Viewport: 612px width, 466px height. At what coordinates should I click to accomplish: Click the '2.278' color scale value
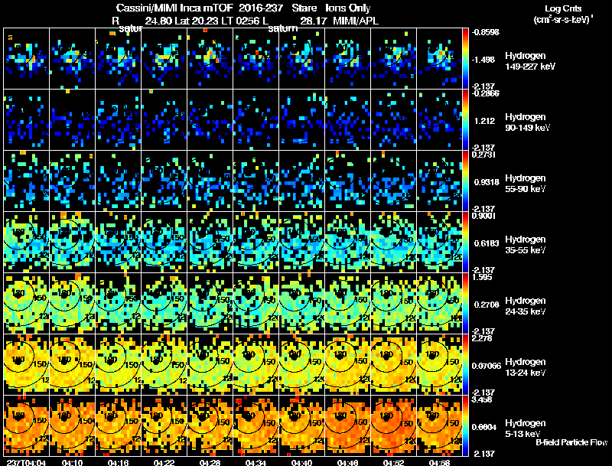(482, 338)
